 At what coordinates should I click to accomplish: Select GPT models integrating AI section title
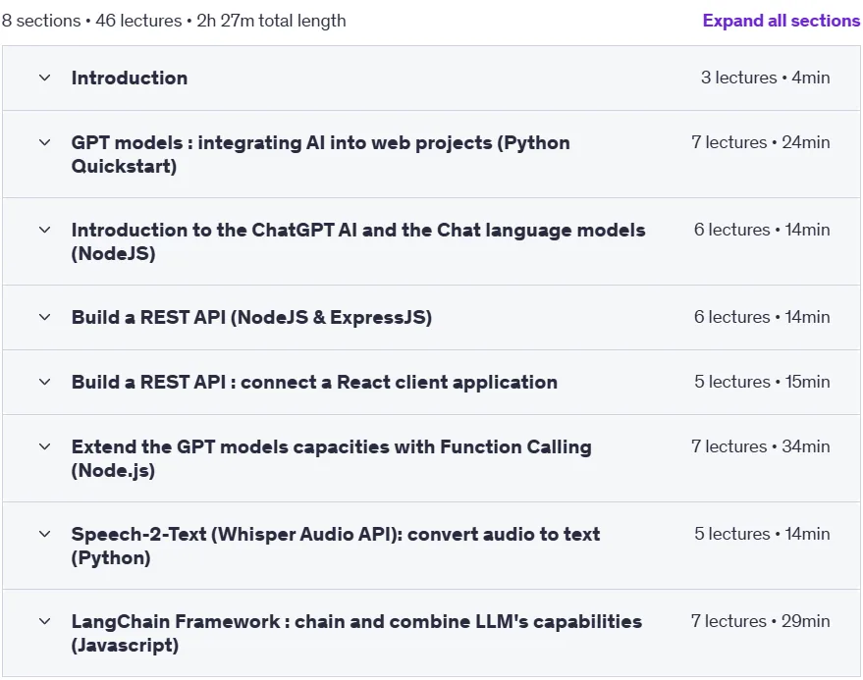320,154
